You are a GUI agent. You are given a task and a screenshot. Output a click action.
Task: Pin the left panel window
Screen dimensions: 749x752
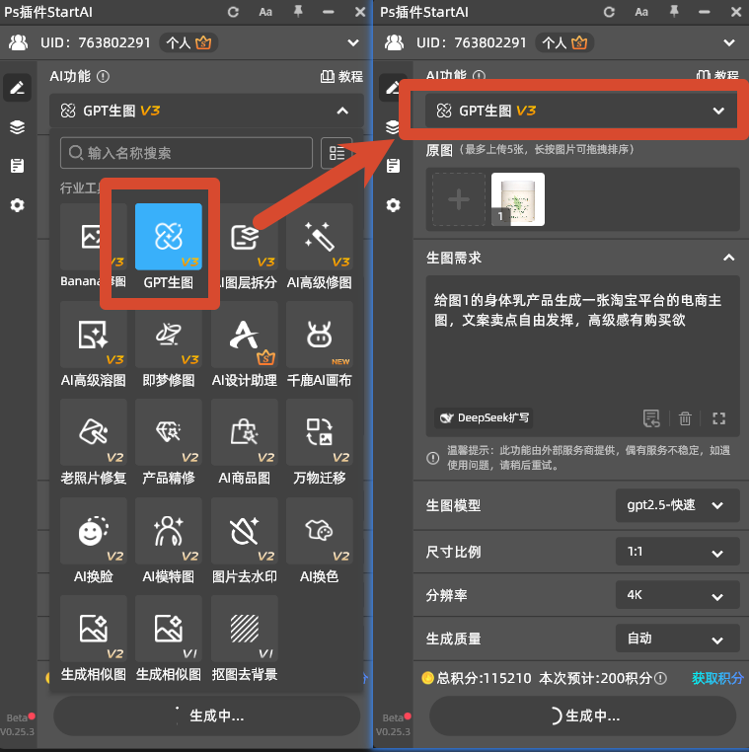pos(298,12)
